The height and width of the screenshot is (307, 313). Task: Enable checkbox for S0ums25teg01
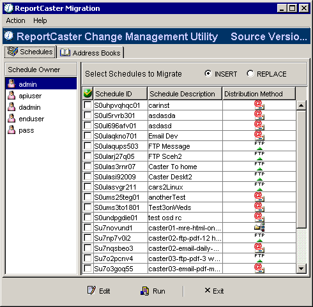point(88,197)
